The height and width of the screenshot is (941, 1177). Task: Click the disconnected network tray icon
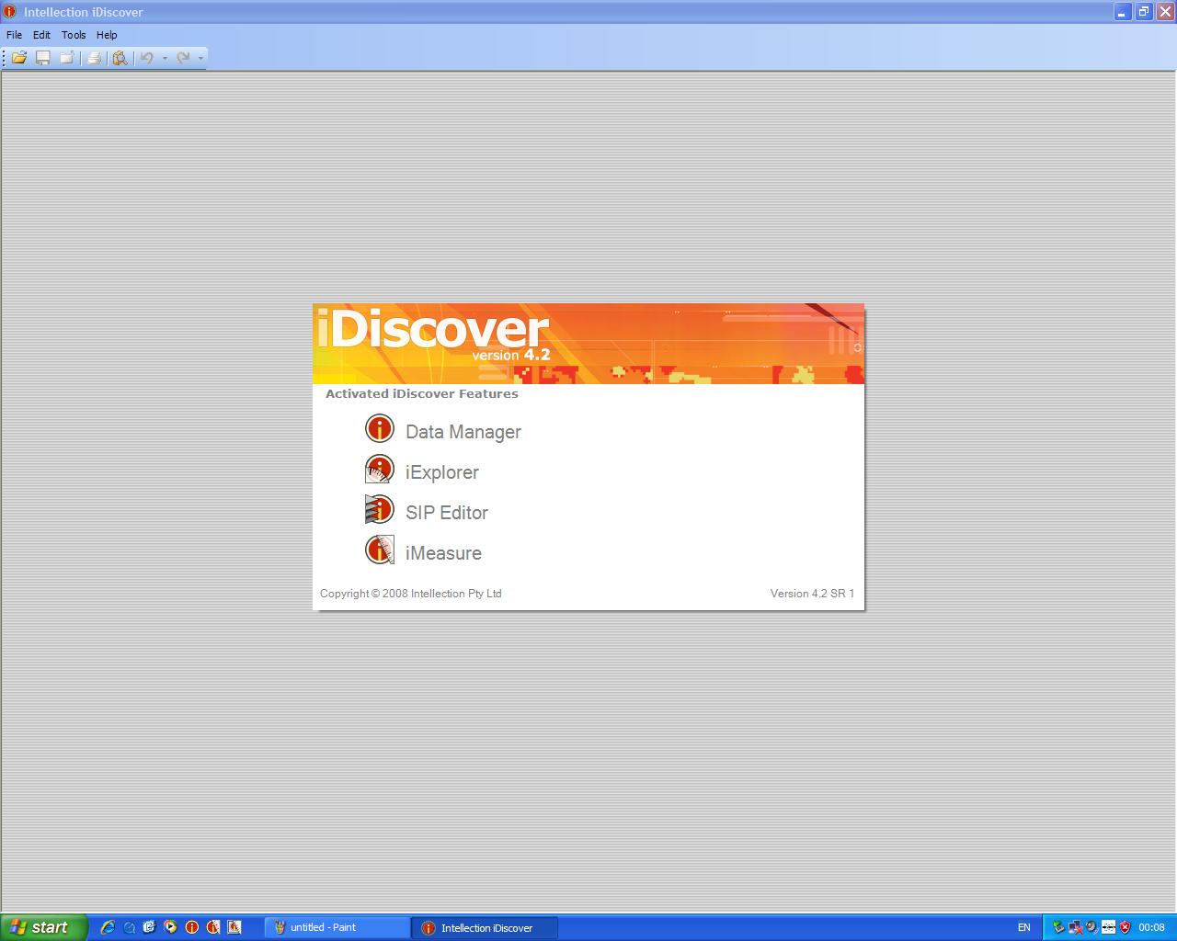[x=1075, y=927]
